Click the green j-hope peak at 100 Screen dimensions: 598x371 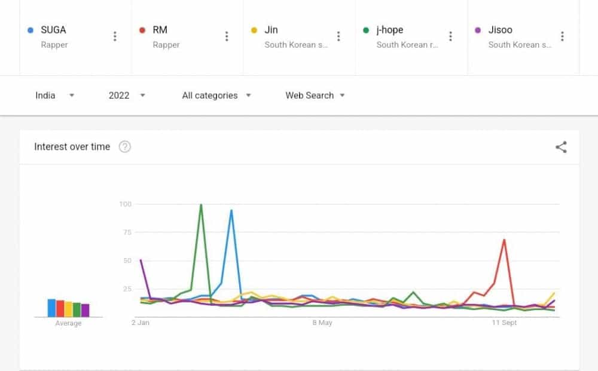pos(201,205)
